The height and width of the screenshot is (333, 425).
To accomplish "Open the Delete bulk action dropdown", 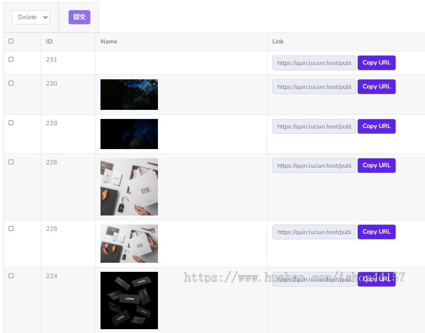I will [x=31, y=17].
